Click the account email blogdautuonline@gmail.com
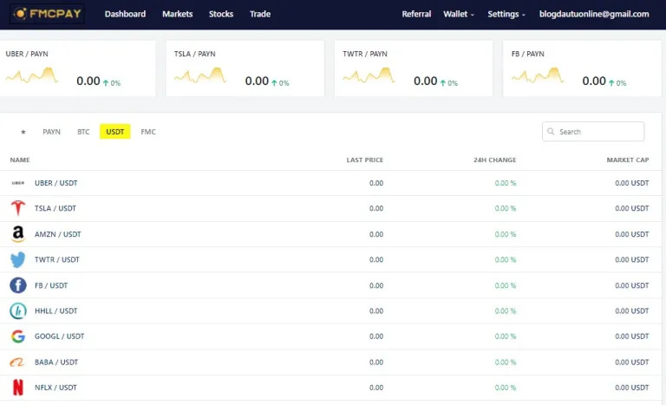666x405 pixels. [594, 14]
